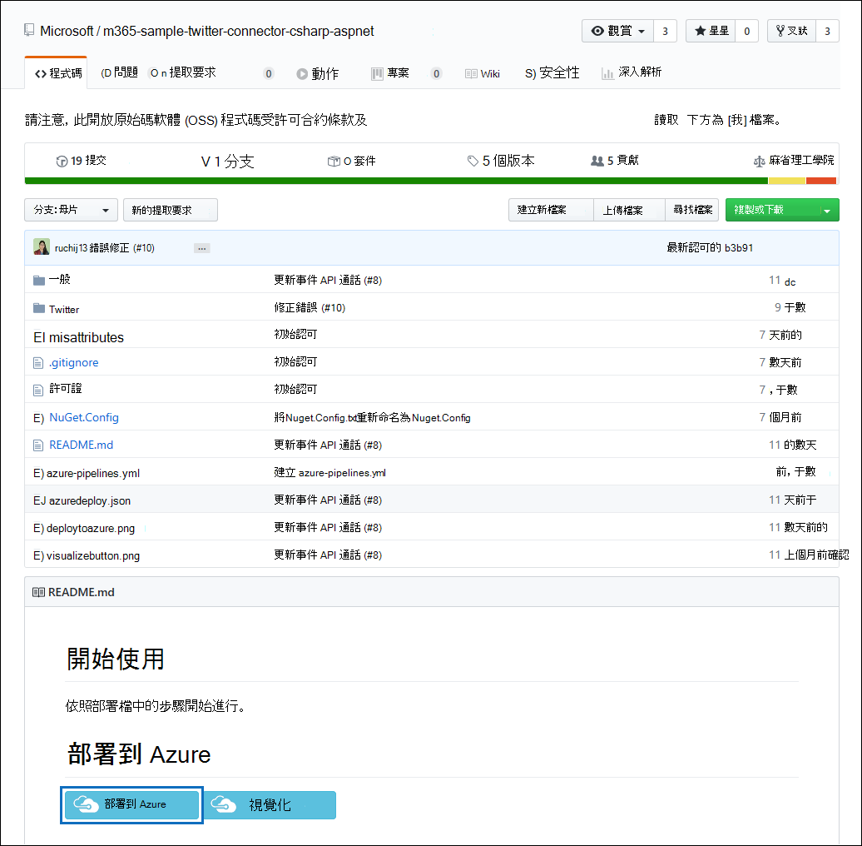Click the tag icon beside 5 個版本
Image resolution: width=862 pixels, height=846 pixels.
tap(473, 161)
